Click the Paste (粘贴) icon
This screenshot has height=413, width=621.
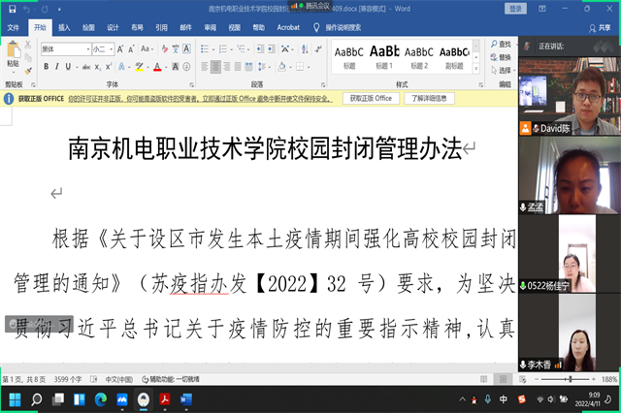[13, 52]
